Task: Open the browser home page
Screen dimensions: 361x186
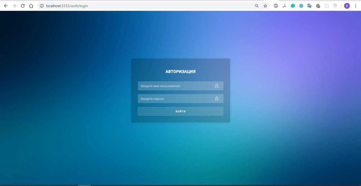Action: (x=31, y=6)
